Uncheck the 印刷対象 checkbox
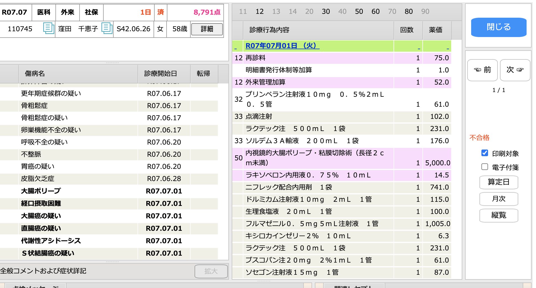 click(x=485, y=153)
